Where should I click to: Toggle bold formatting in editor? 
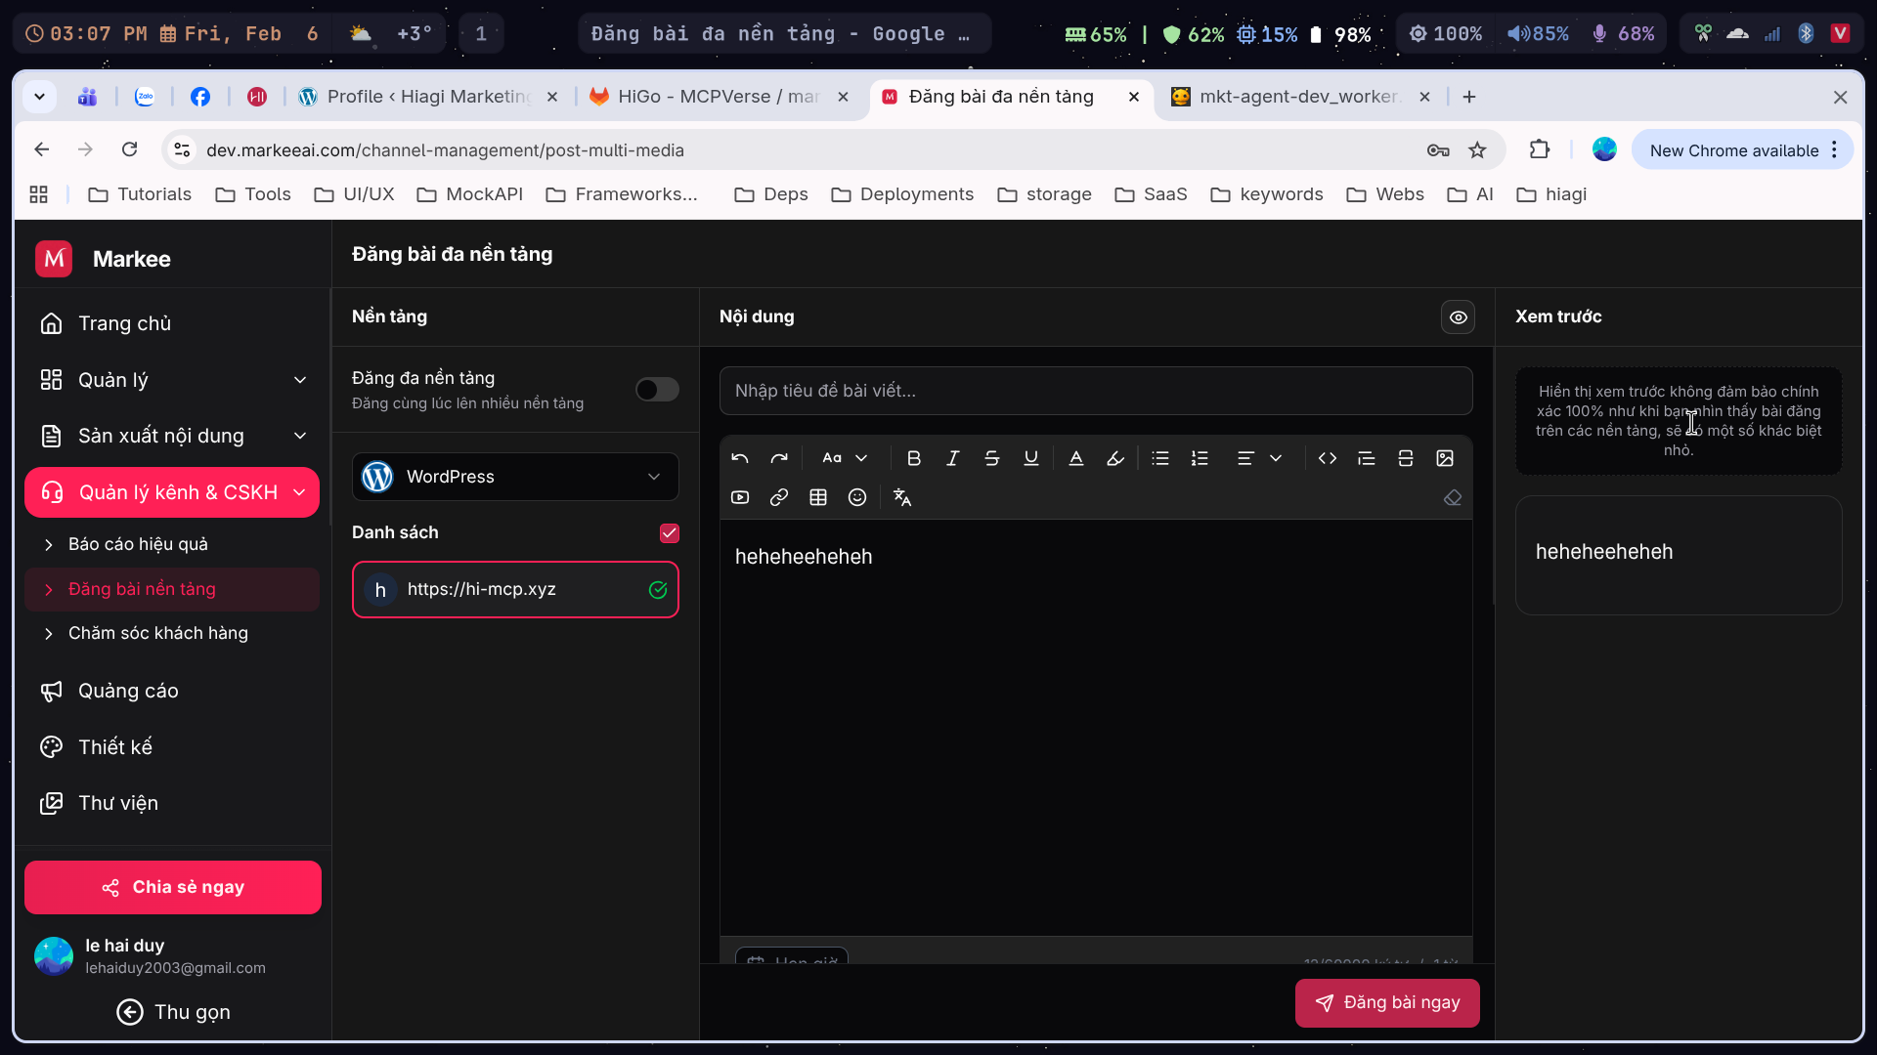pos(913,458)
